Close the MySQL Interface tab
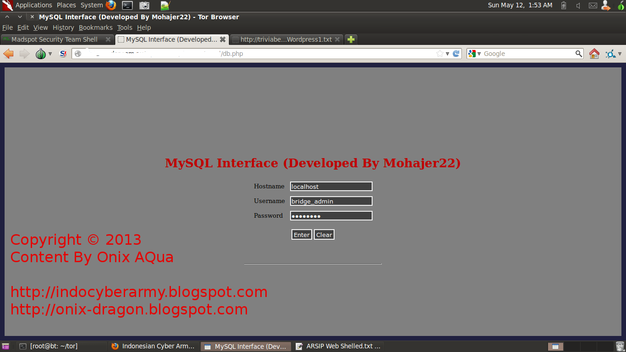Screen dimensions: 626x352 coord(223,39)
